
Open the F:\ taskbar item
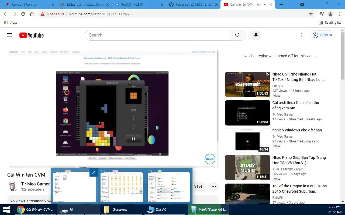[x=79, y=210]
